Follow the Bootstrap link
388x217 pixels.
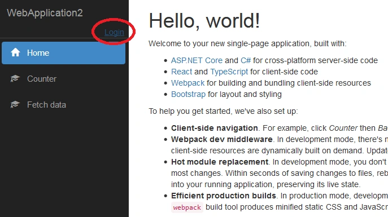tap(188, 94)
